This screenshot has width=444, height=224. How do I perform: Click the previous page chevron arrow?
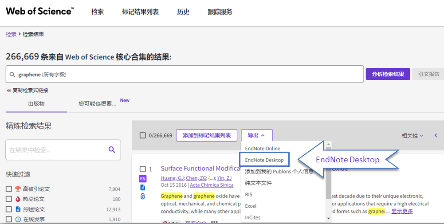436,135
